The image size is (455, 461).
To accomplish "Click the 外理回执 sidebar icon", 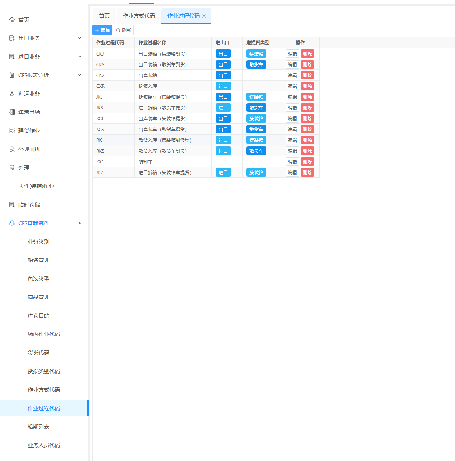I will (12, 149).
